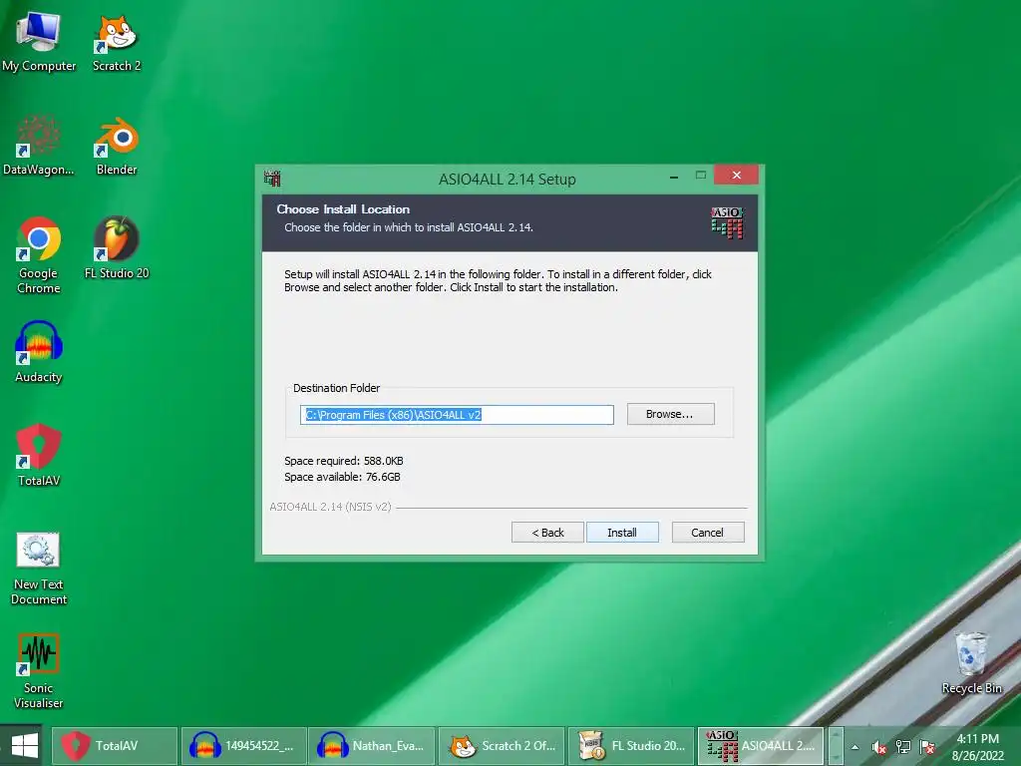Go back with the < Back button
The height and width of the screenshot is (766, 1021).
(547, 533)
